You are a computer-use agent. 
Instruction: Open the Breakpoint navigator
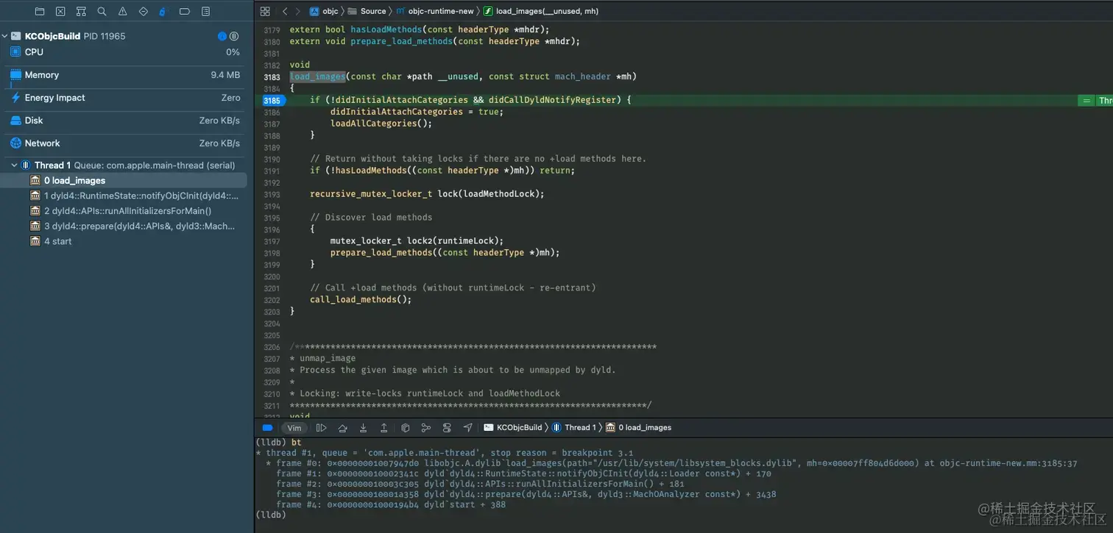click(184, 12)
